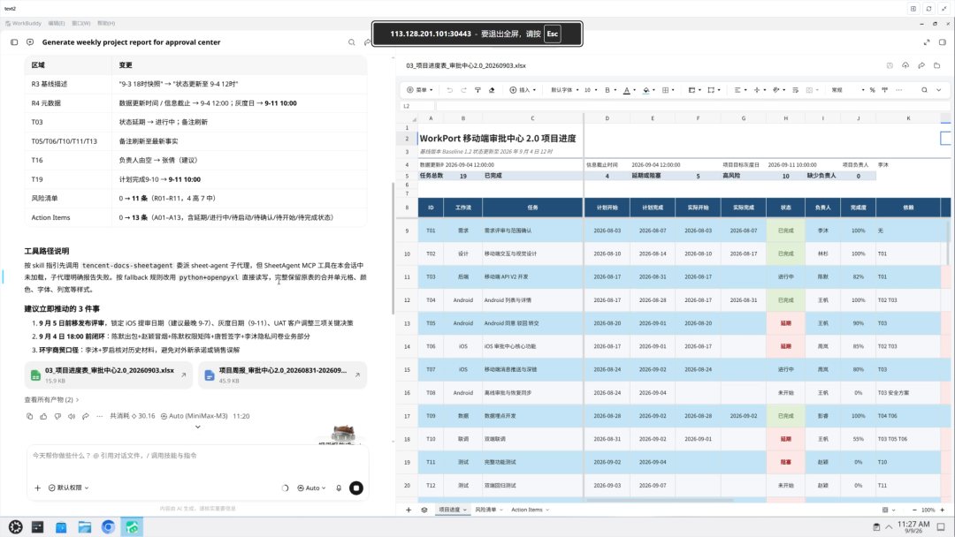
Task: Open the 默认字体 font family dropdown
Action: click(564, 90)
